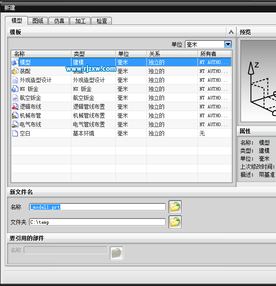Image resolution: width=276 pixels, height=286 pixels.
Task: Click the 航空钣金 template icon
Action: click(15, 98)
